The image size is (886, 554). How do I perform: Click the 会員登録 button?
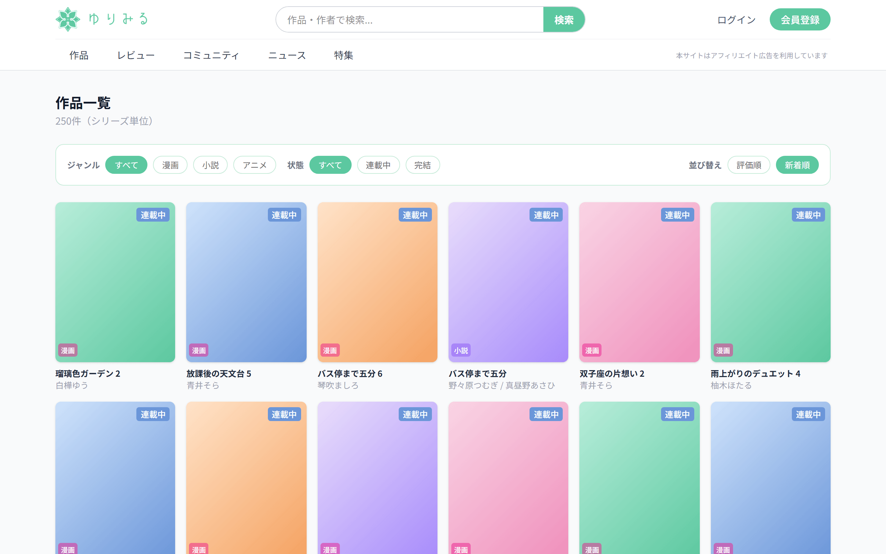pos(800,19)
